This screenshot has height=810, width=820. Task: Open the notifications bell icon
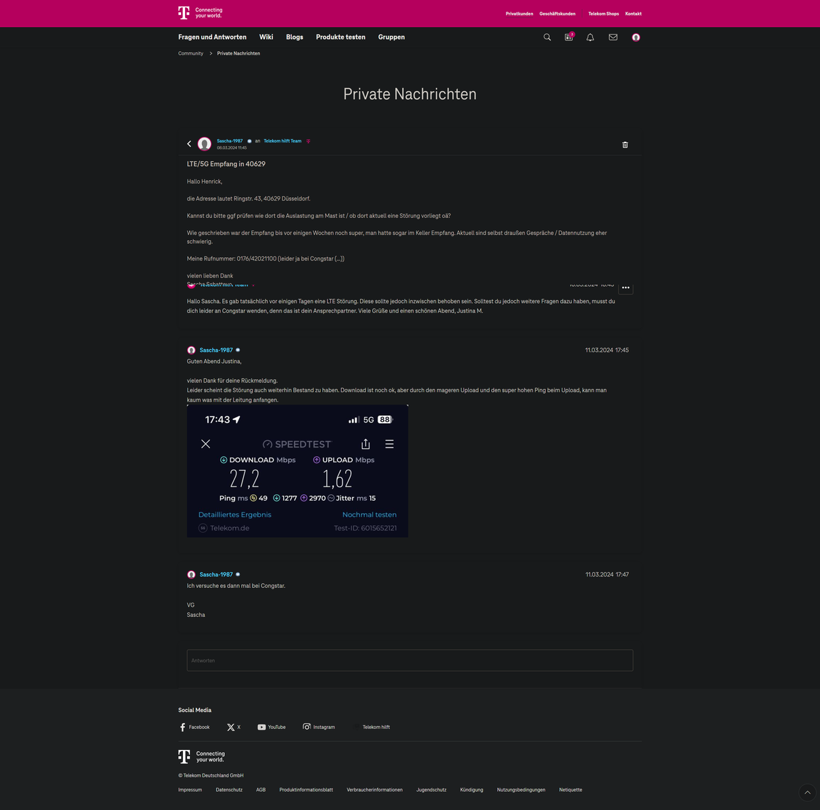(x=590, y=37)
